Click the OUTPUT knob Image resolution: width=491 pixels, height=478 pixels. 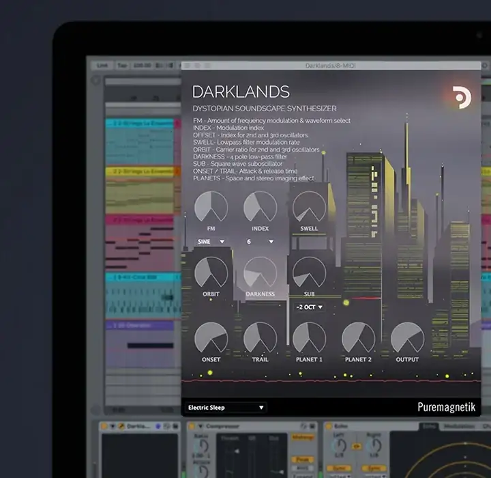(407, 338)
